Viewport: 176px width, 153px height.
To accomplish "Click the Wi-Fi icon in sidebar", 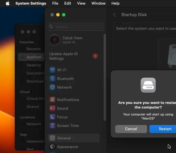I will tap(52, 70).
